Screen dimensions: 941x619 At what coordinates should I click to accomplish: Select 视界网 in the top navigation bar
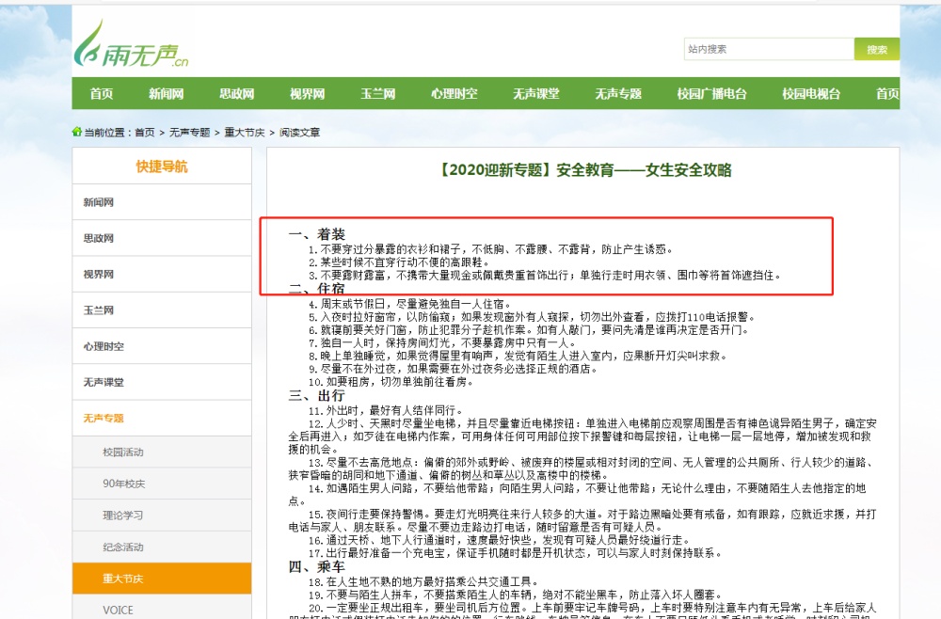(307, 94)
